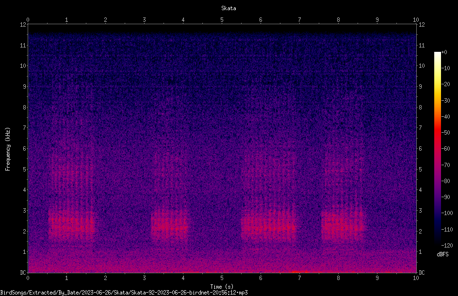Click the fourth bird call burst near 8 seconds
Screen dimensions: 458x296
[343, 225]
